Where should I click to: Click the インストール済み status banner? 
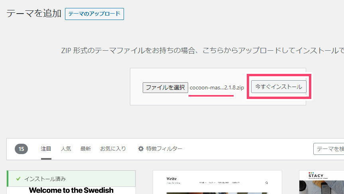point(71,178)
